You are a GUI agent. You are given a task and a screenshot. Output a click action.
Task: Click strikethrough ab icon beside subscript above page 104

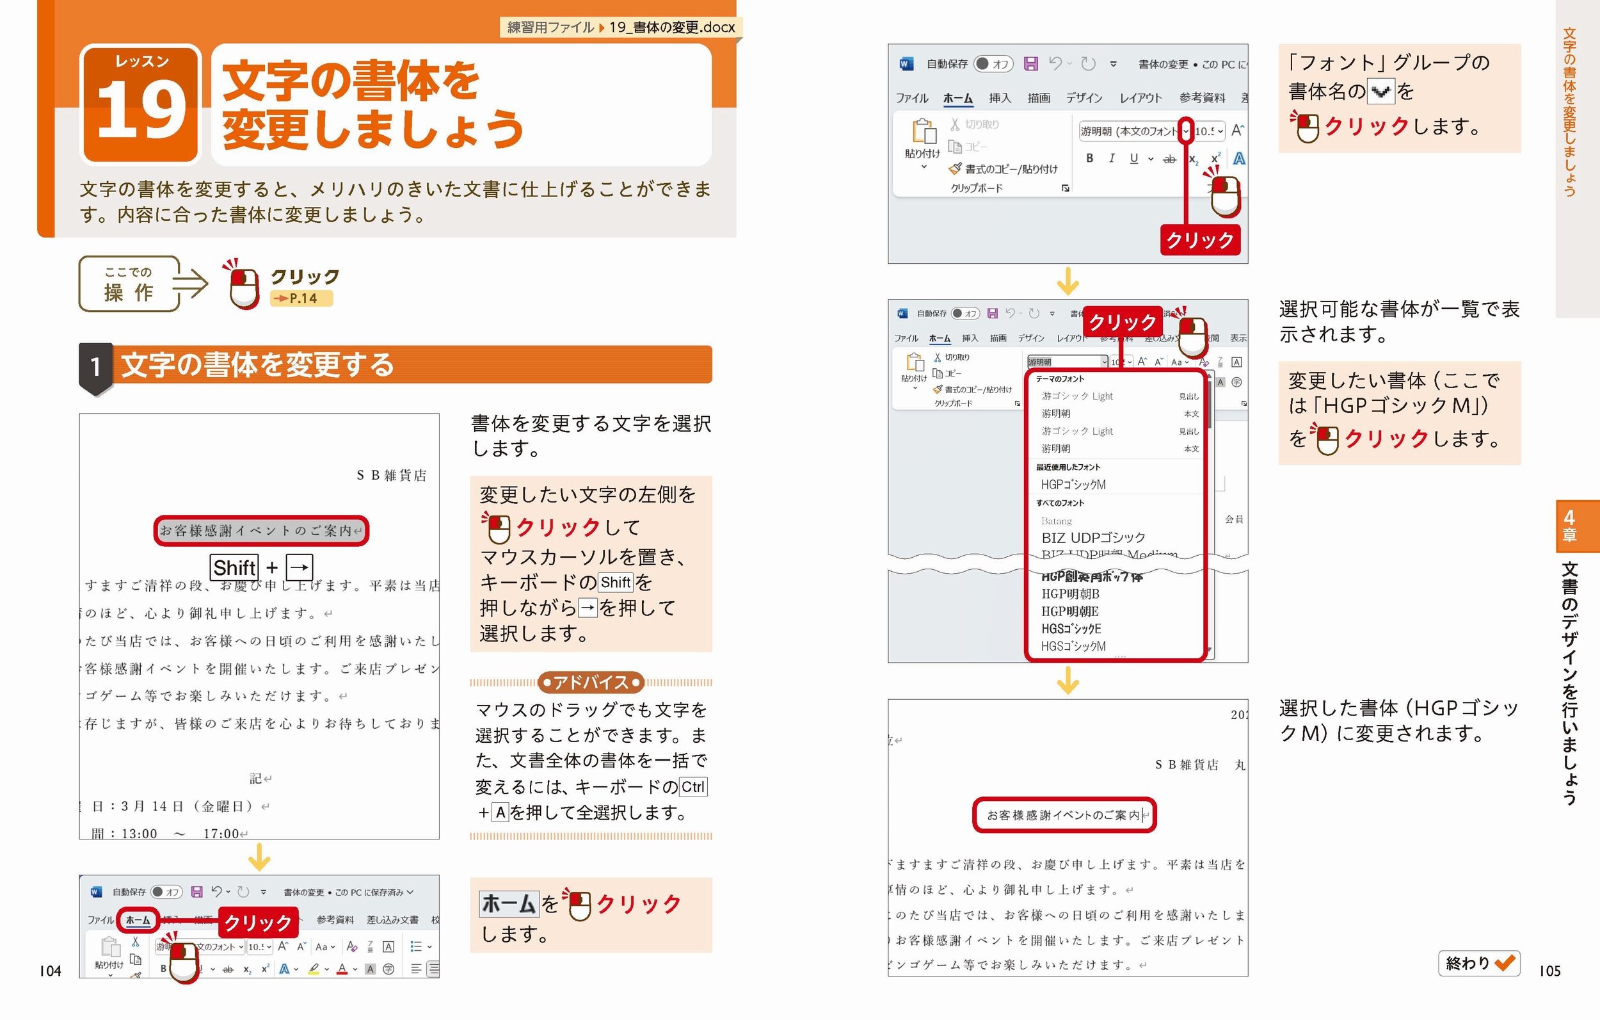(x=228, y=969)
